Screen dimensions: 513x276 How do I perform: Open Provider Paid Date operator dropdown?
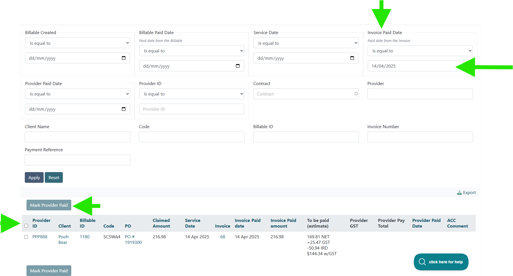[77, 94]
